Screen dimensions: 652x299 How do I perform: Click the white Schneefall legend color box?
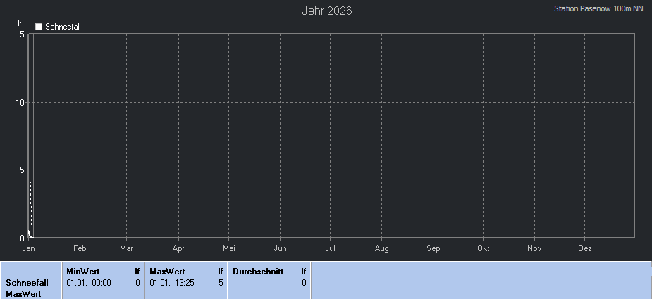click(x=39, y=27)
